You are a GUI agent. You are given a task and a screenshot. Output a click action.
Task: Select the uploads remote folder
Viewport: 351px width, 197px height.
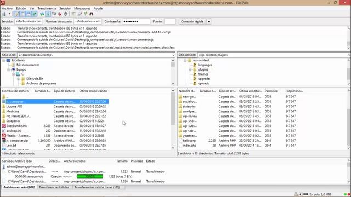(203, 83)
